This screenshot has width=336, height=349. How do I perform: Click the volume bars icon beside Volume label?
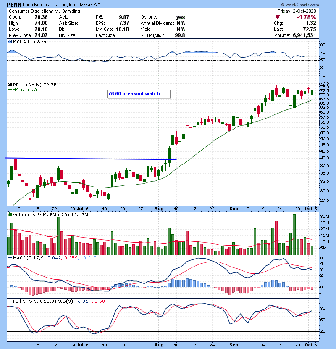pyautogui.click(x=10, y=214)
